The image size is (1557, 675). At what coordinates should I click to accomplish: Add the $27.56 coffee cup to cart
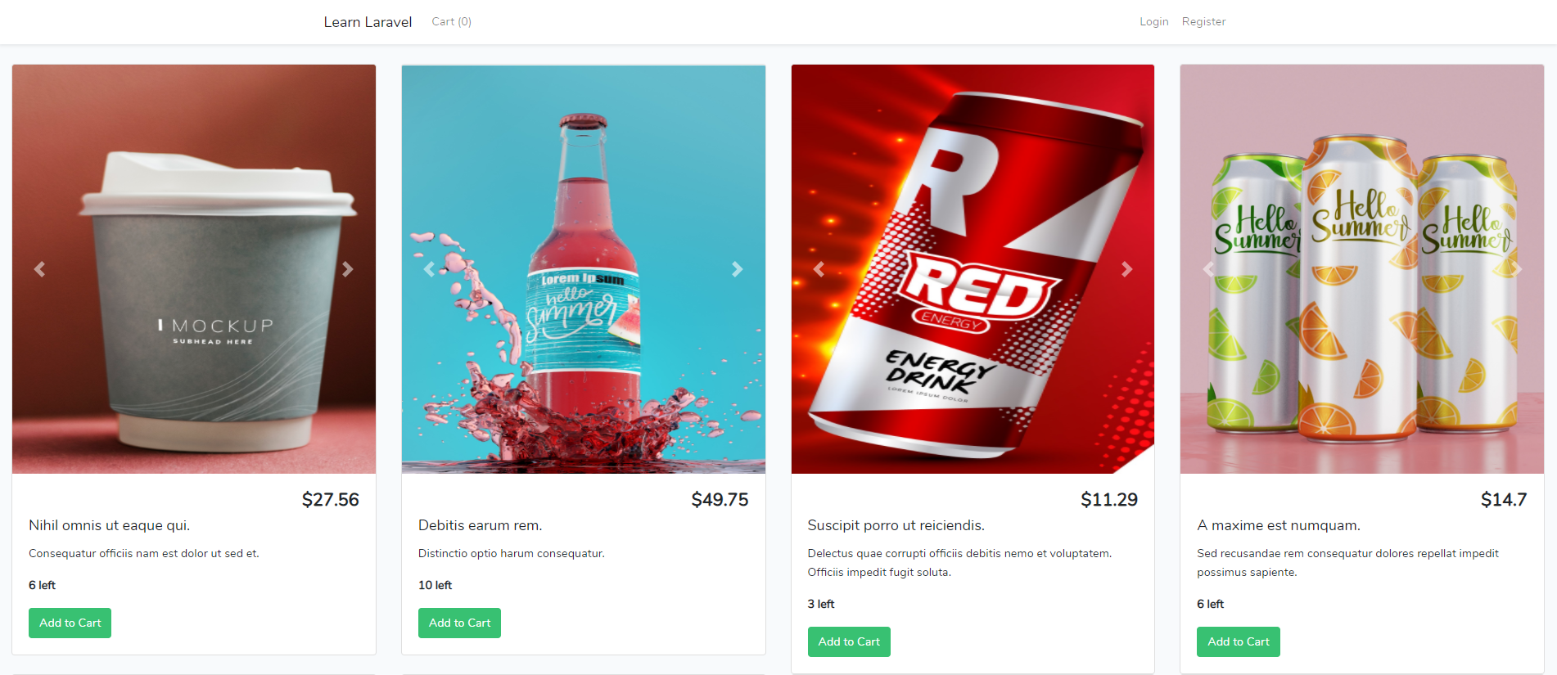click(70, 623)
